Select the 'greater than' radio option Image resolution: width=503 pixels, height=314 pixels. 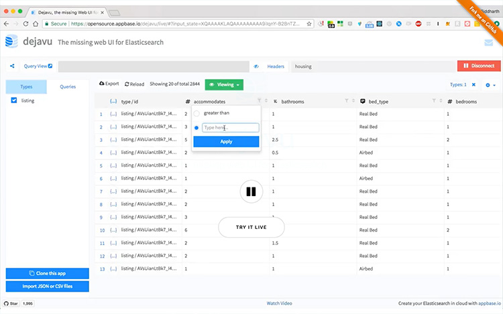197,114
